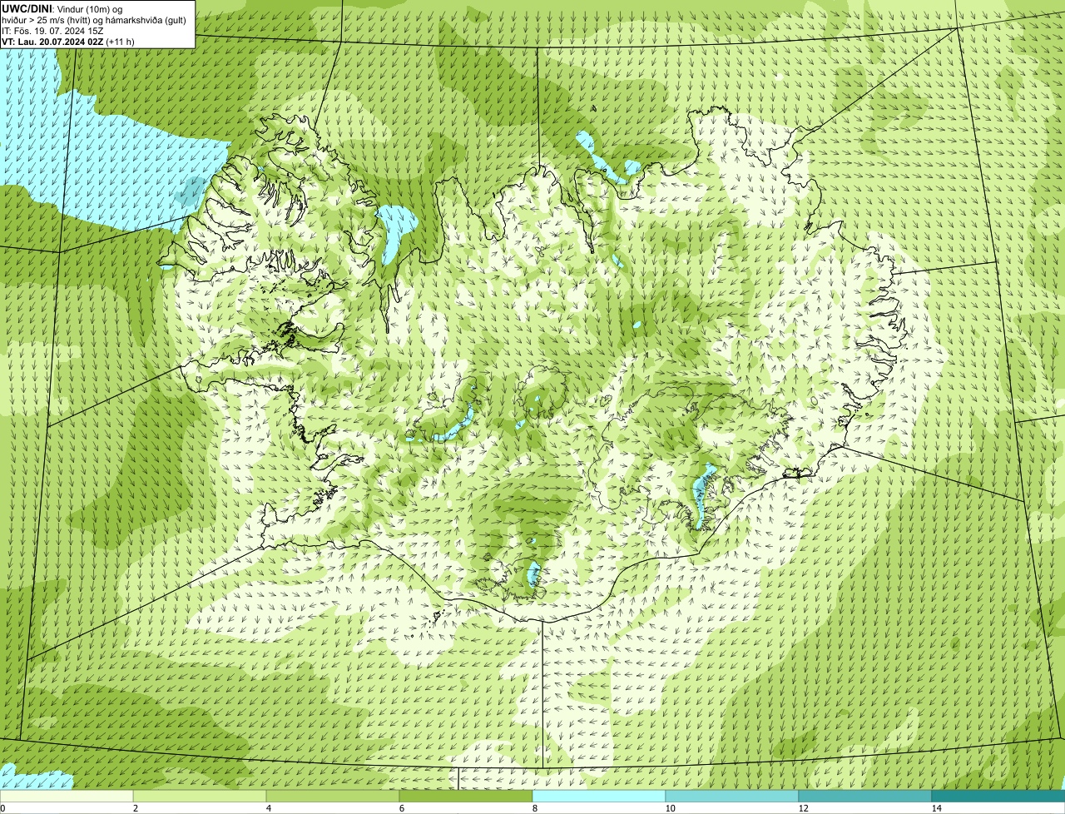Select the 10–12 m/s turquoise scale segment
Image resolution: width=1065 pixels, height=814 pixels.
(x=732, y=796)
